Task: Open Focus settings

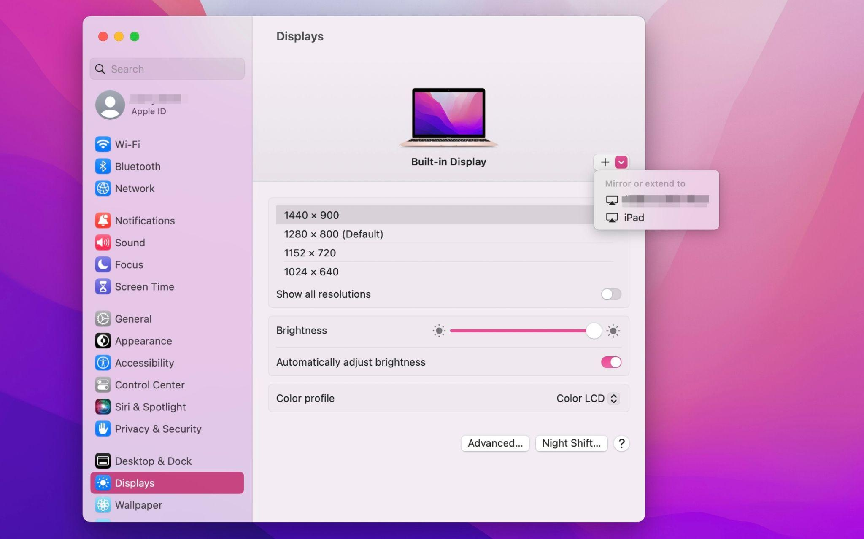Action: click(x=167, y=264)
